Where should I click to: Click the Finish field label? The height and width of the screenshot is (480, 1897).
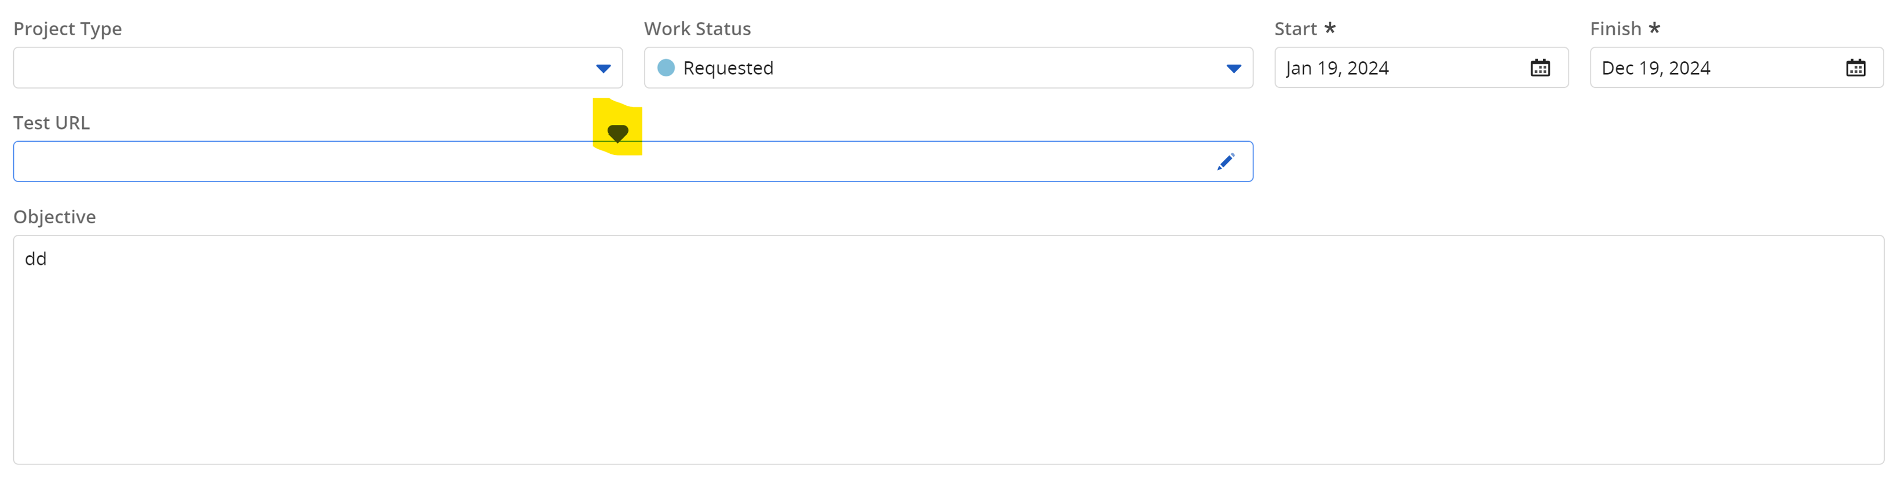[1615, 29]
